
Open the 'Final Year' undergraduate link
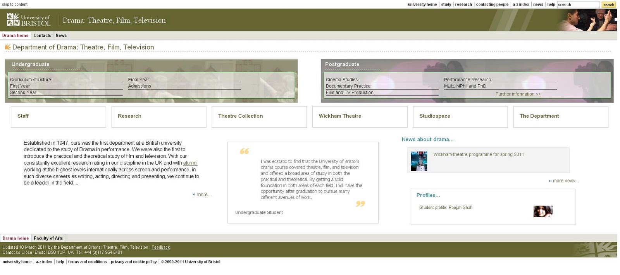[139, 80]
